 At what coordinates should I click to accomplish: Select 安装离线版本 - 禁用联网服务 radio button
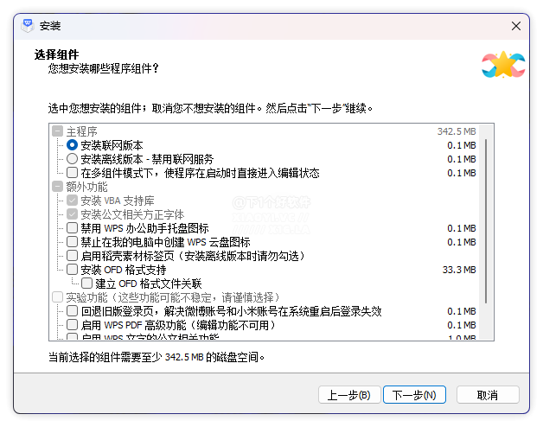(x=72, y=159)
